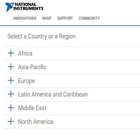Expand Middle East using its plus icon
Screen dimensions: 140x137
11,108
